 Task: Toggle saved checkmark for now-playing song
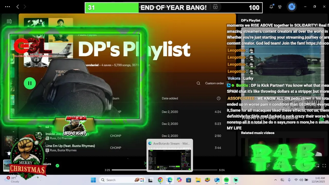[57, 165]
